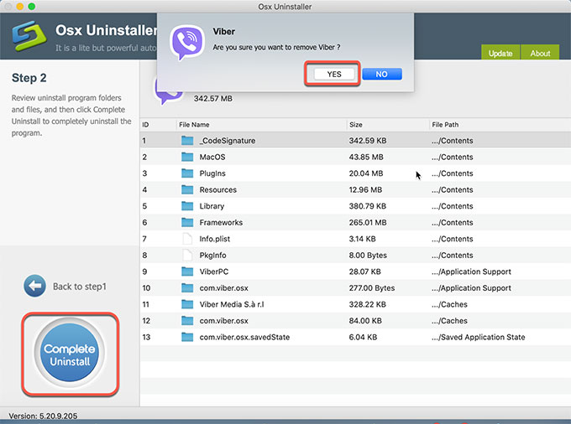Click the Viber icon in the dialog
Screen dimensions: 571x424
coord(187,42)
